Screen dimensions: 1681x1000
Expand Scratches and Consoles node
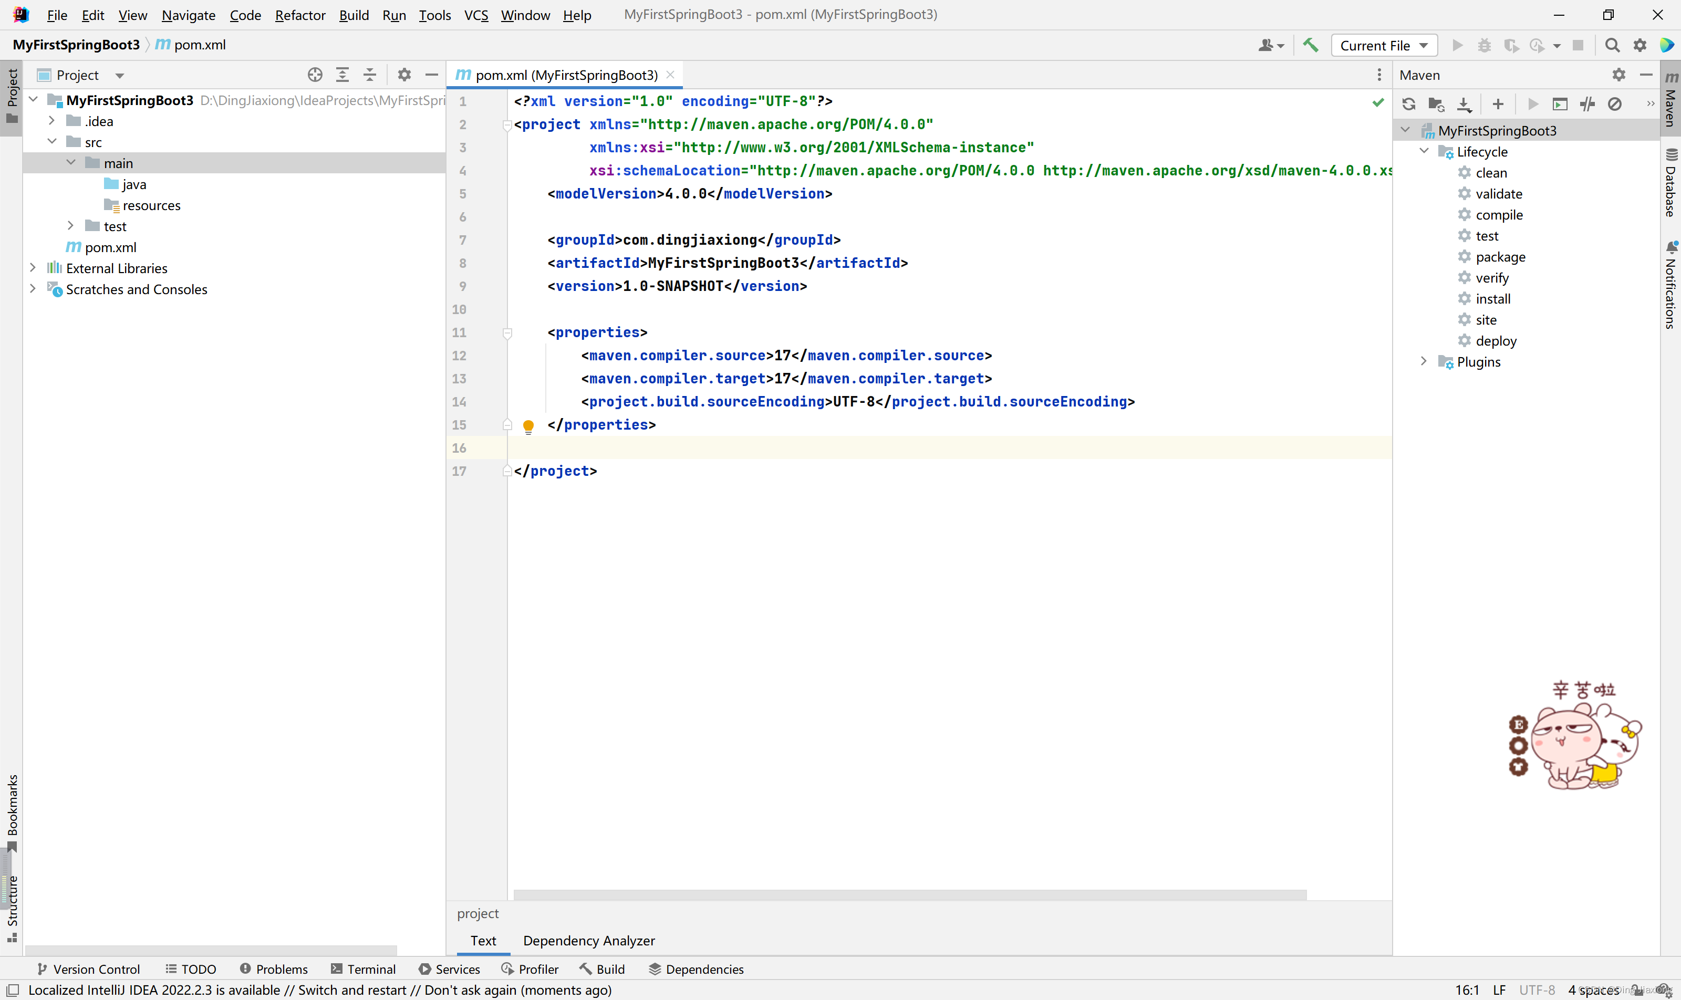[33, 288]
